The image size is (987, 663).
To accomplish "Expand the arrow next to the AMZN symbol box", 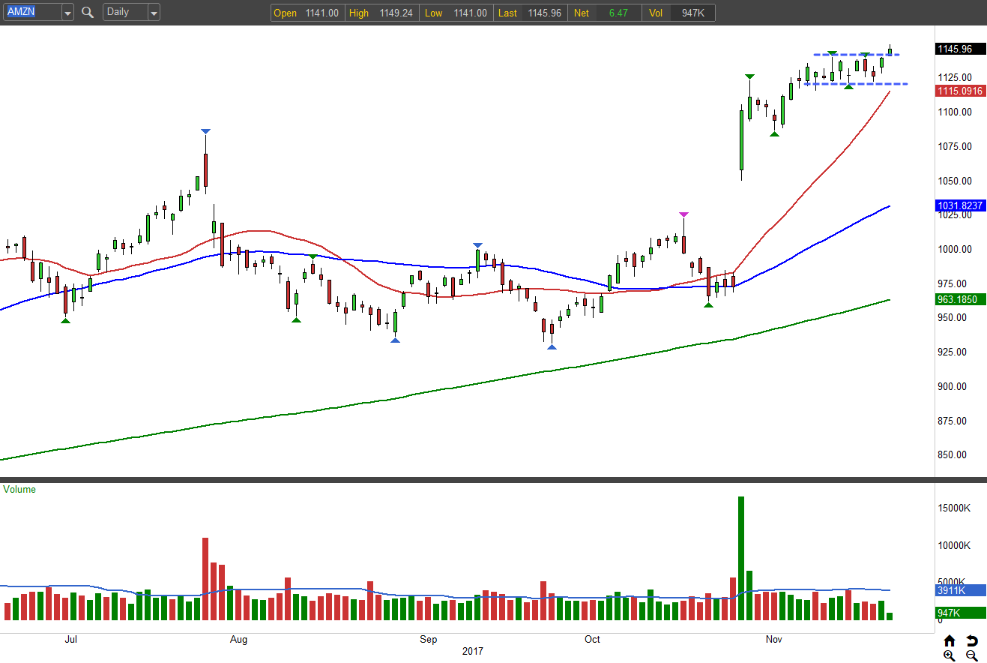I will pyautogui.click(x=67, y=13).
